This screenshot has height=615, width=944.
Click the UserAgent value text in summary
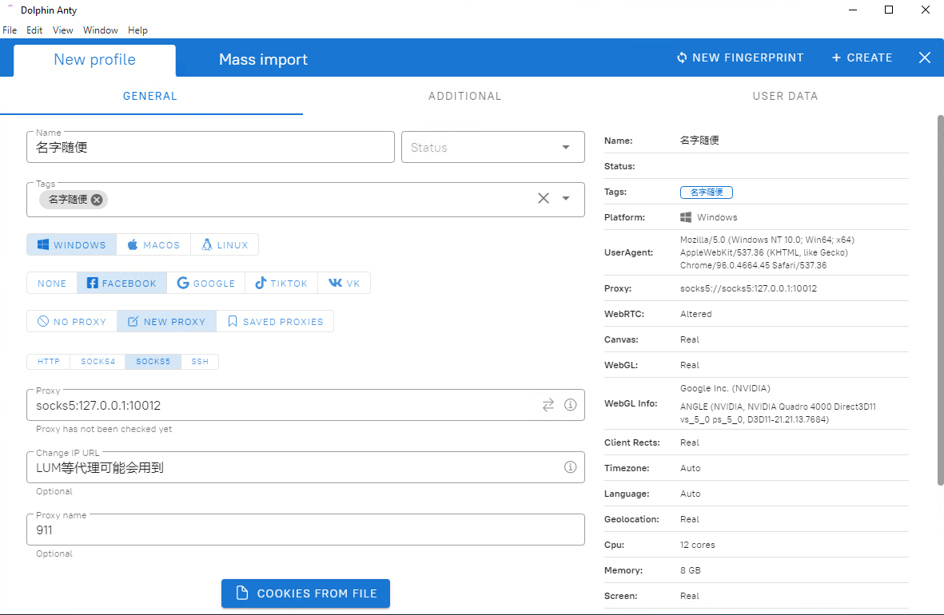[x=767, y=252]
